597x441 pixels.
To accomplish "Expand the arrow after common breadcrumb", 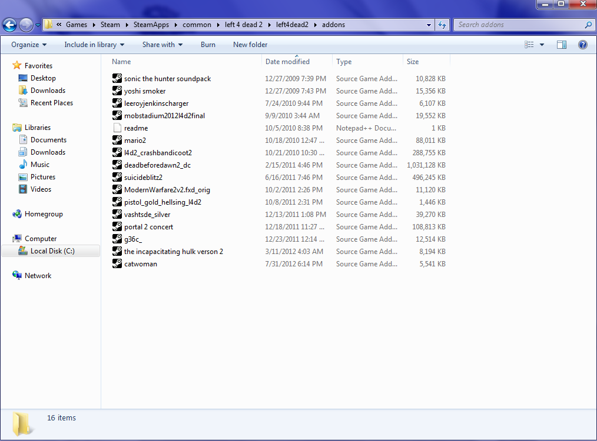I will tap(218, 25).
